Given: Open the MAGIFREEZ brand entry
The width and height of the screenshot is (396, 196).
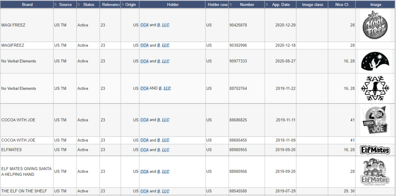Looking at the screenshot, I should pyautogui.click(x=13, y=46).
